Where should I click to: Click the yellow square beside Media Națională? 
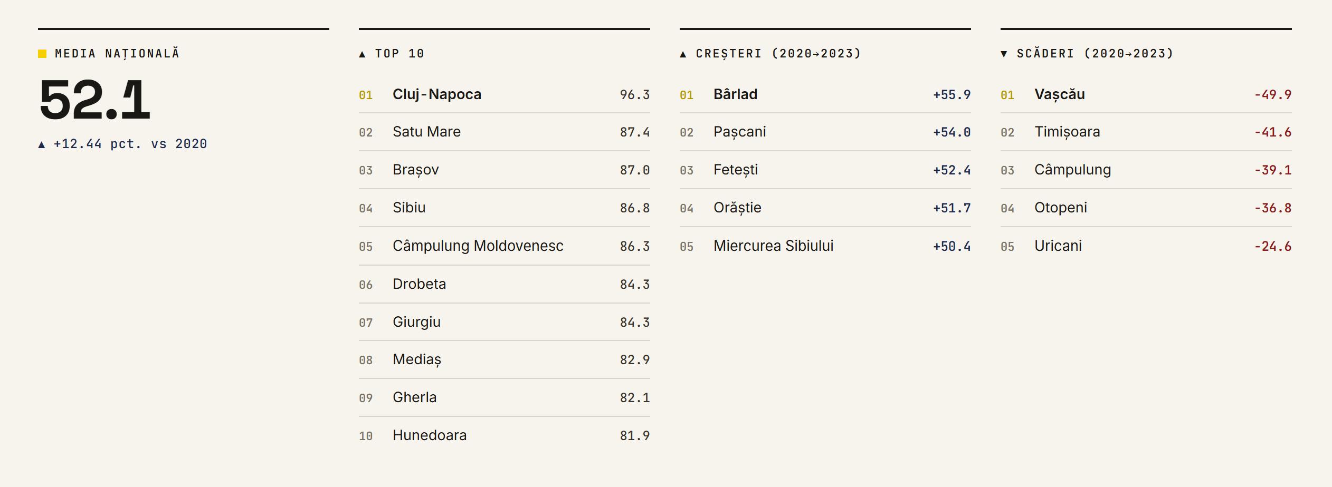[42, 54]
